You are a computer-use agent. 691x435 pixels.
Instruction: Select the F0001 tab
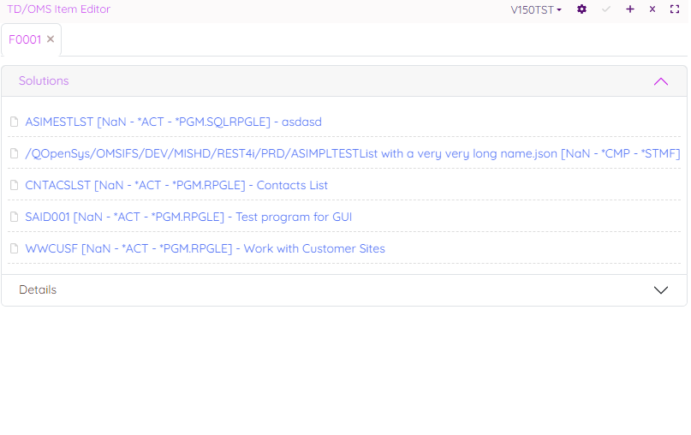(x=25, y=39)
